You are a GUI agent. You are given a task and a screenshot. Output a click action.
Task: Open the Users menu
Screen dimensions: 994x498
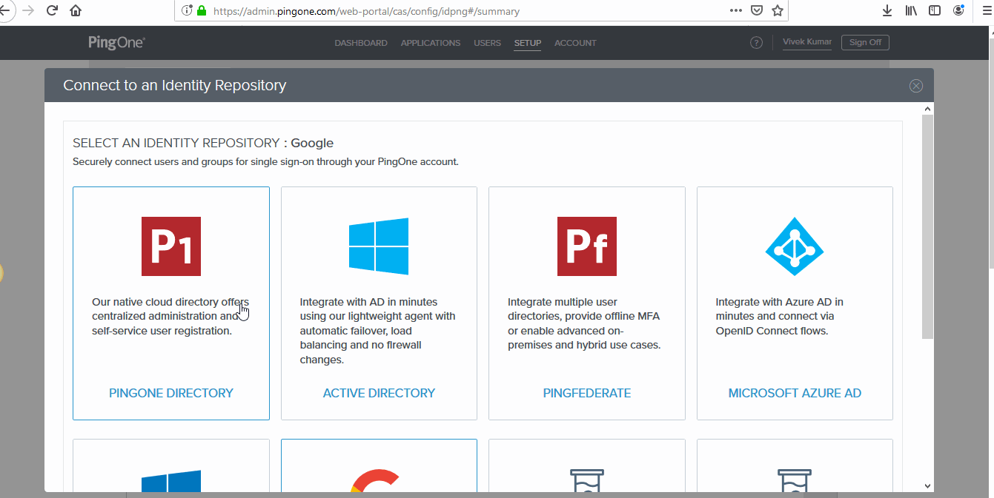point(488,43)
